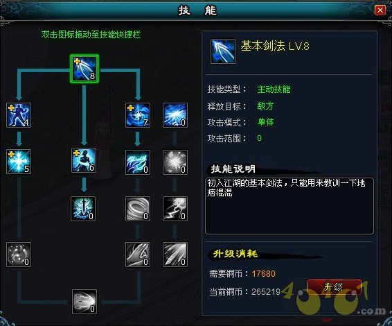Select the gray whirlwind ring skill icon
The image size is (392, 326).
(x=138, y=209)
